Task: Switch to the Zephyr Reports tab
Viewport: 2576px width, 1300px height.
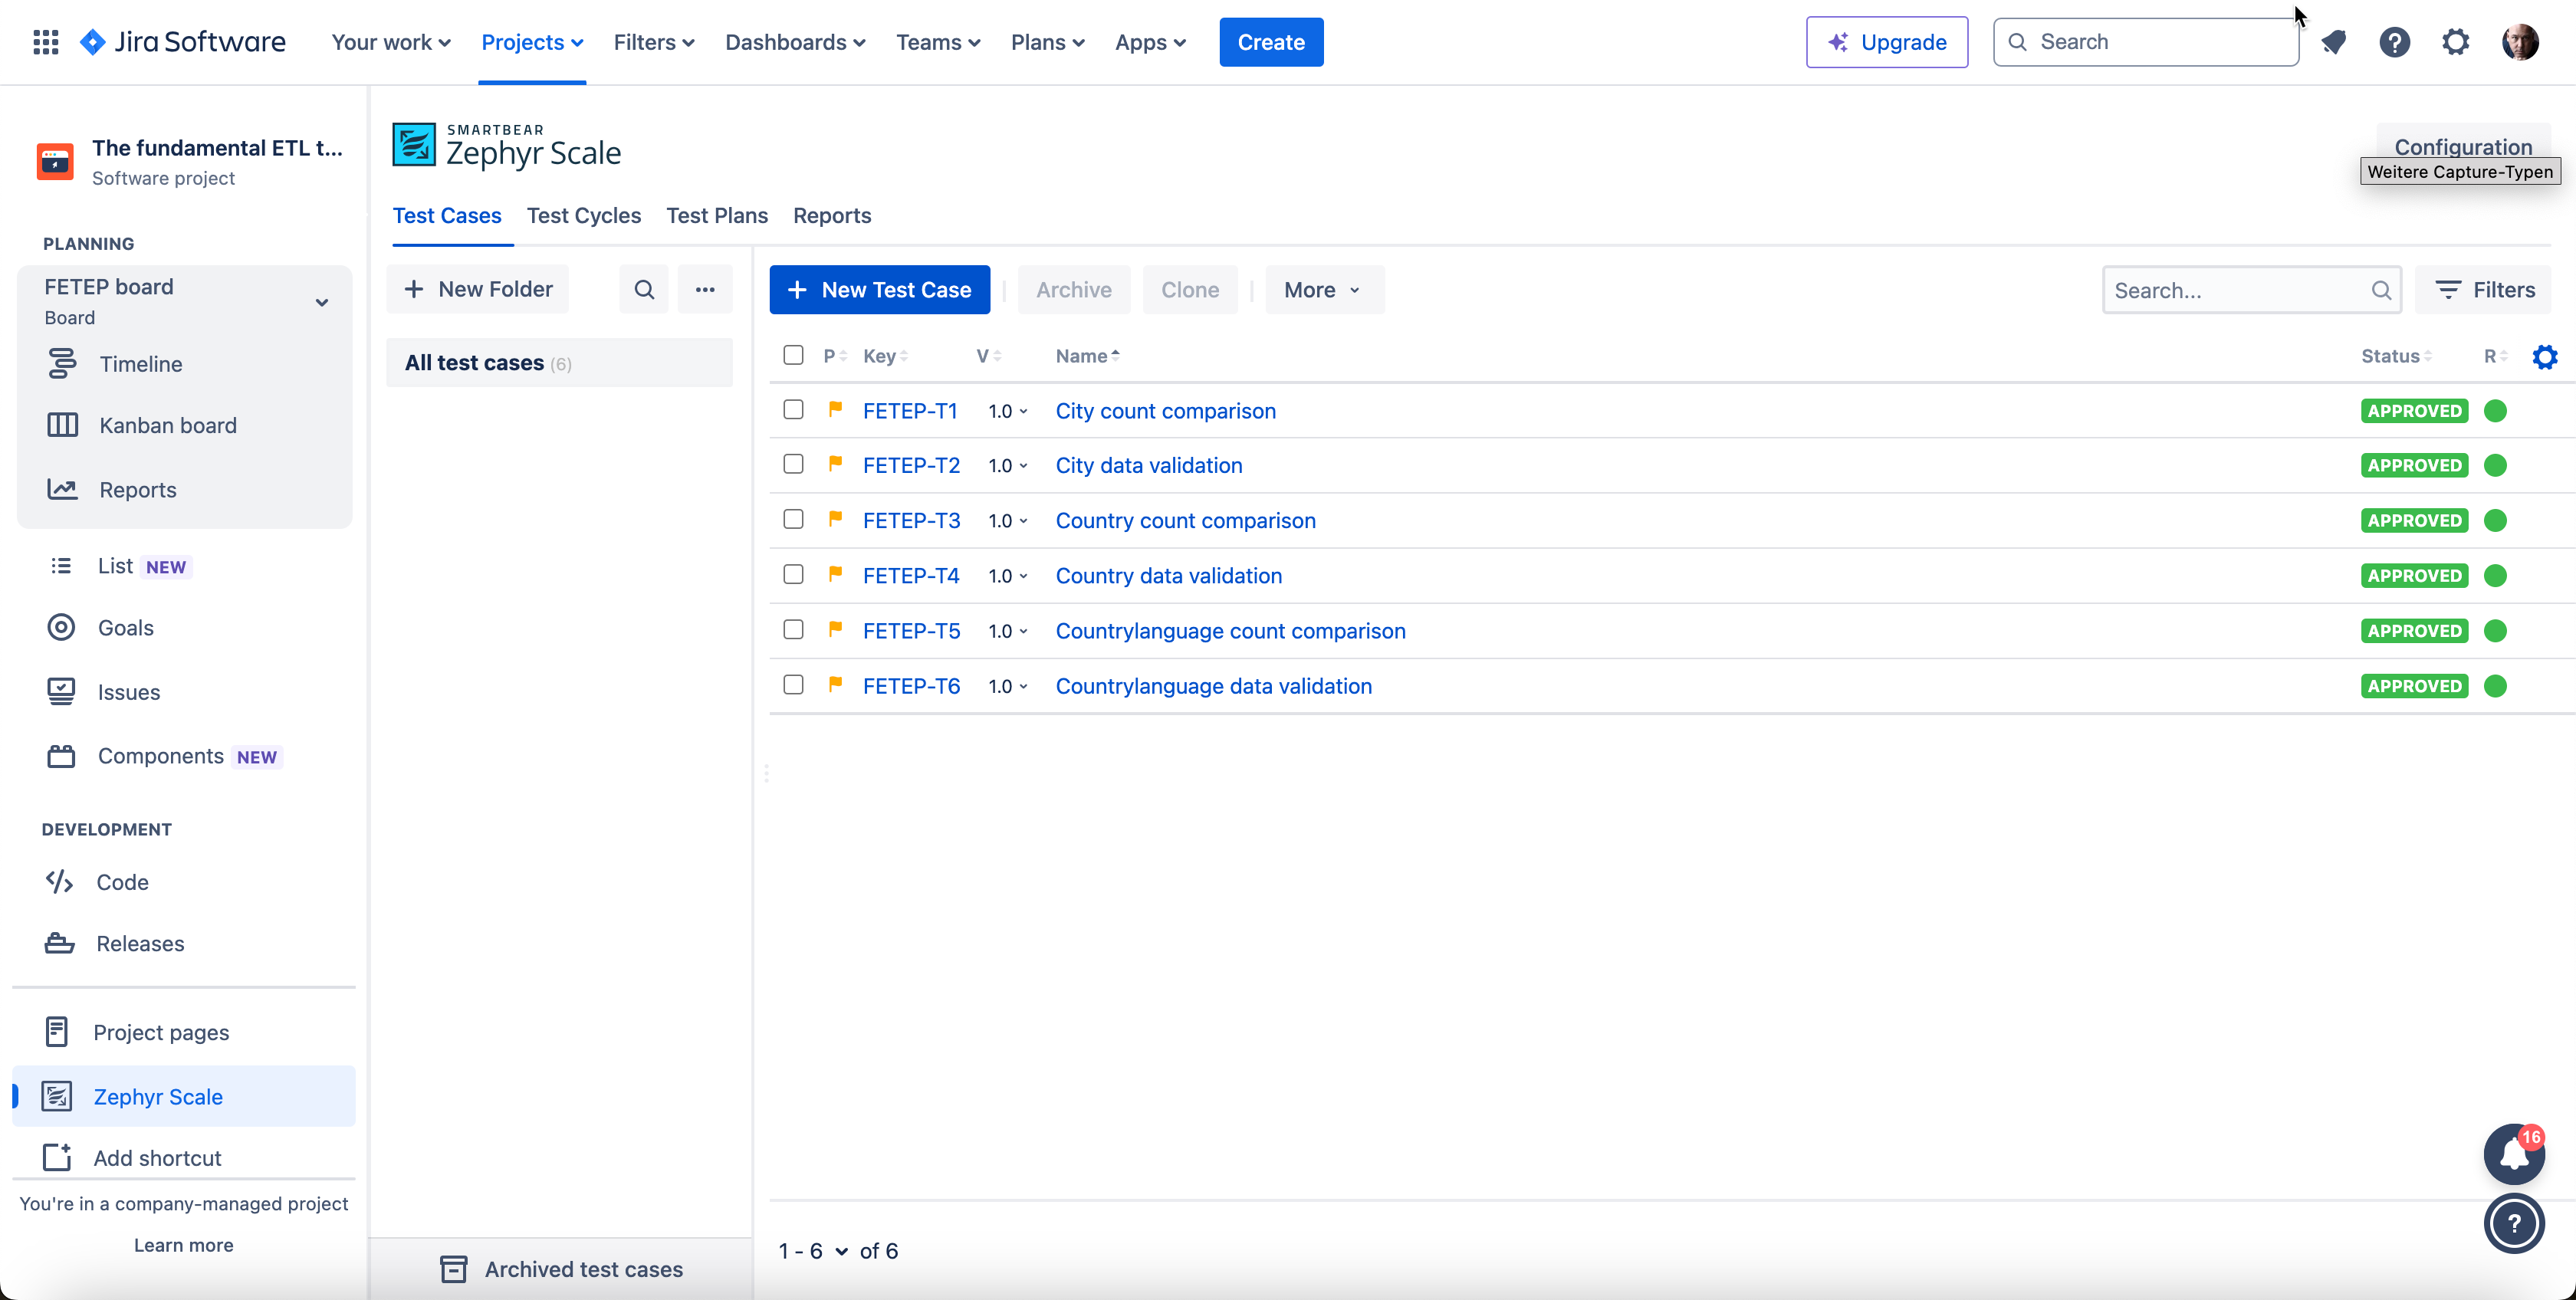Action: click(832, 216)
